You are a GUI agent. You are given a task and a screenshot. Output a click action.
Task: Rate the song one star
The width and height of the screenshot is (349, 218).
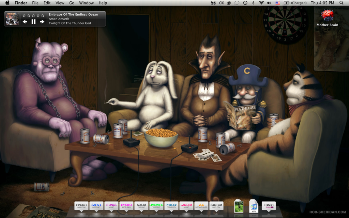point(24,15)
